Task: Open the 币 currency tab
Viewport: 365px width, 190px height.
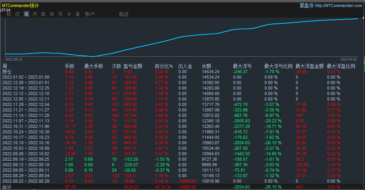Action: point(61,14)
